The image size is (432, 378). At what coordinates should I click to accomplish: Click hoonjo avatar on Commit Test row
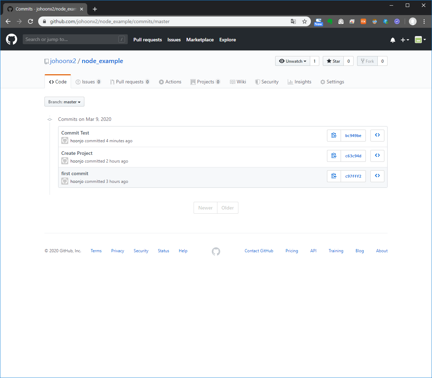pyautogui.click(x=65, y=140)
